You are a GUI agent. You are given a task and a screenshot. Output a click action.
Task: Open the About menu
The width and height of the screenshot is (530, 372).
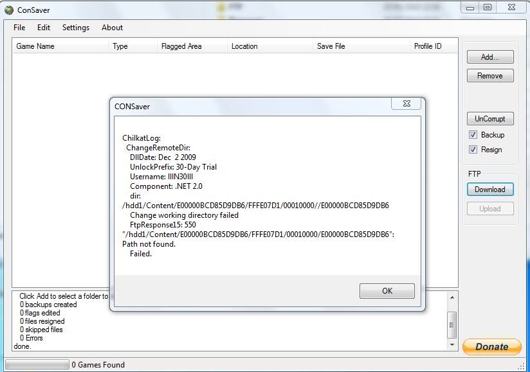(112, 28)
